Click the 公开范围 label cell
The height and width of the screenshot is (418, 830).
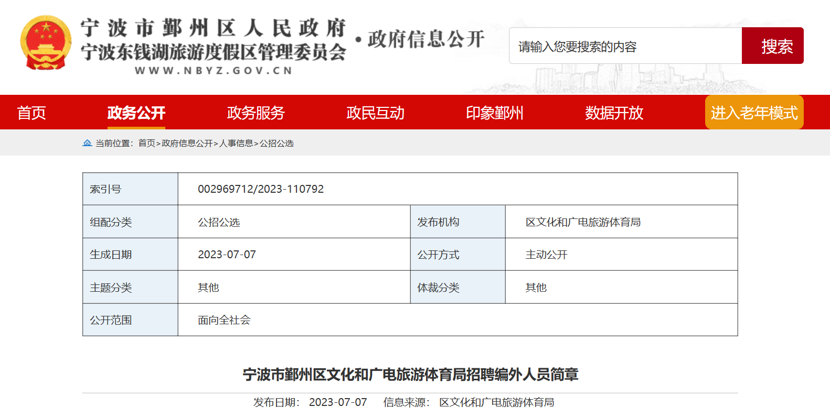tap(131, 320)
